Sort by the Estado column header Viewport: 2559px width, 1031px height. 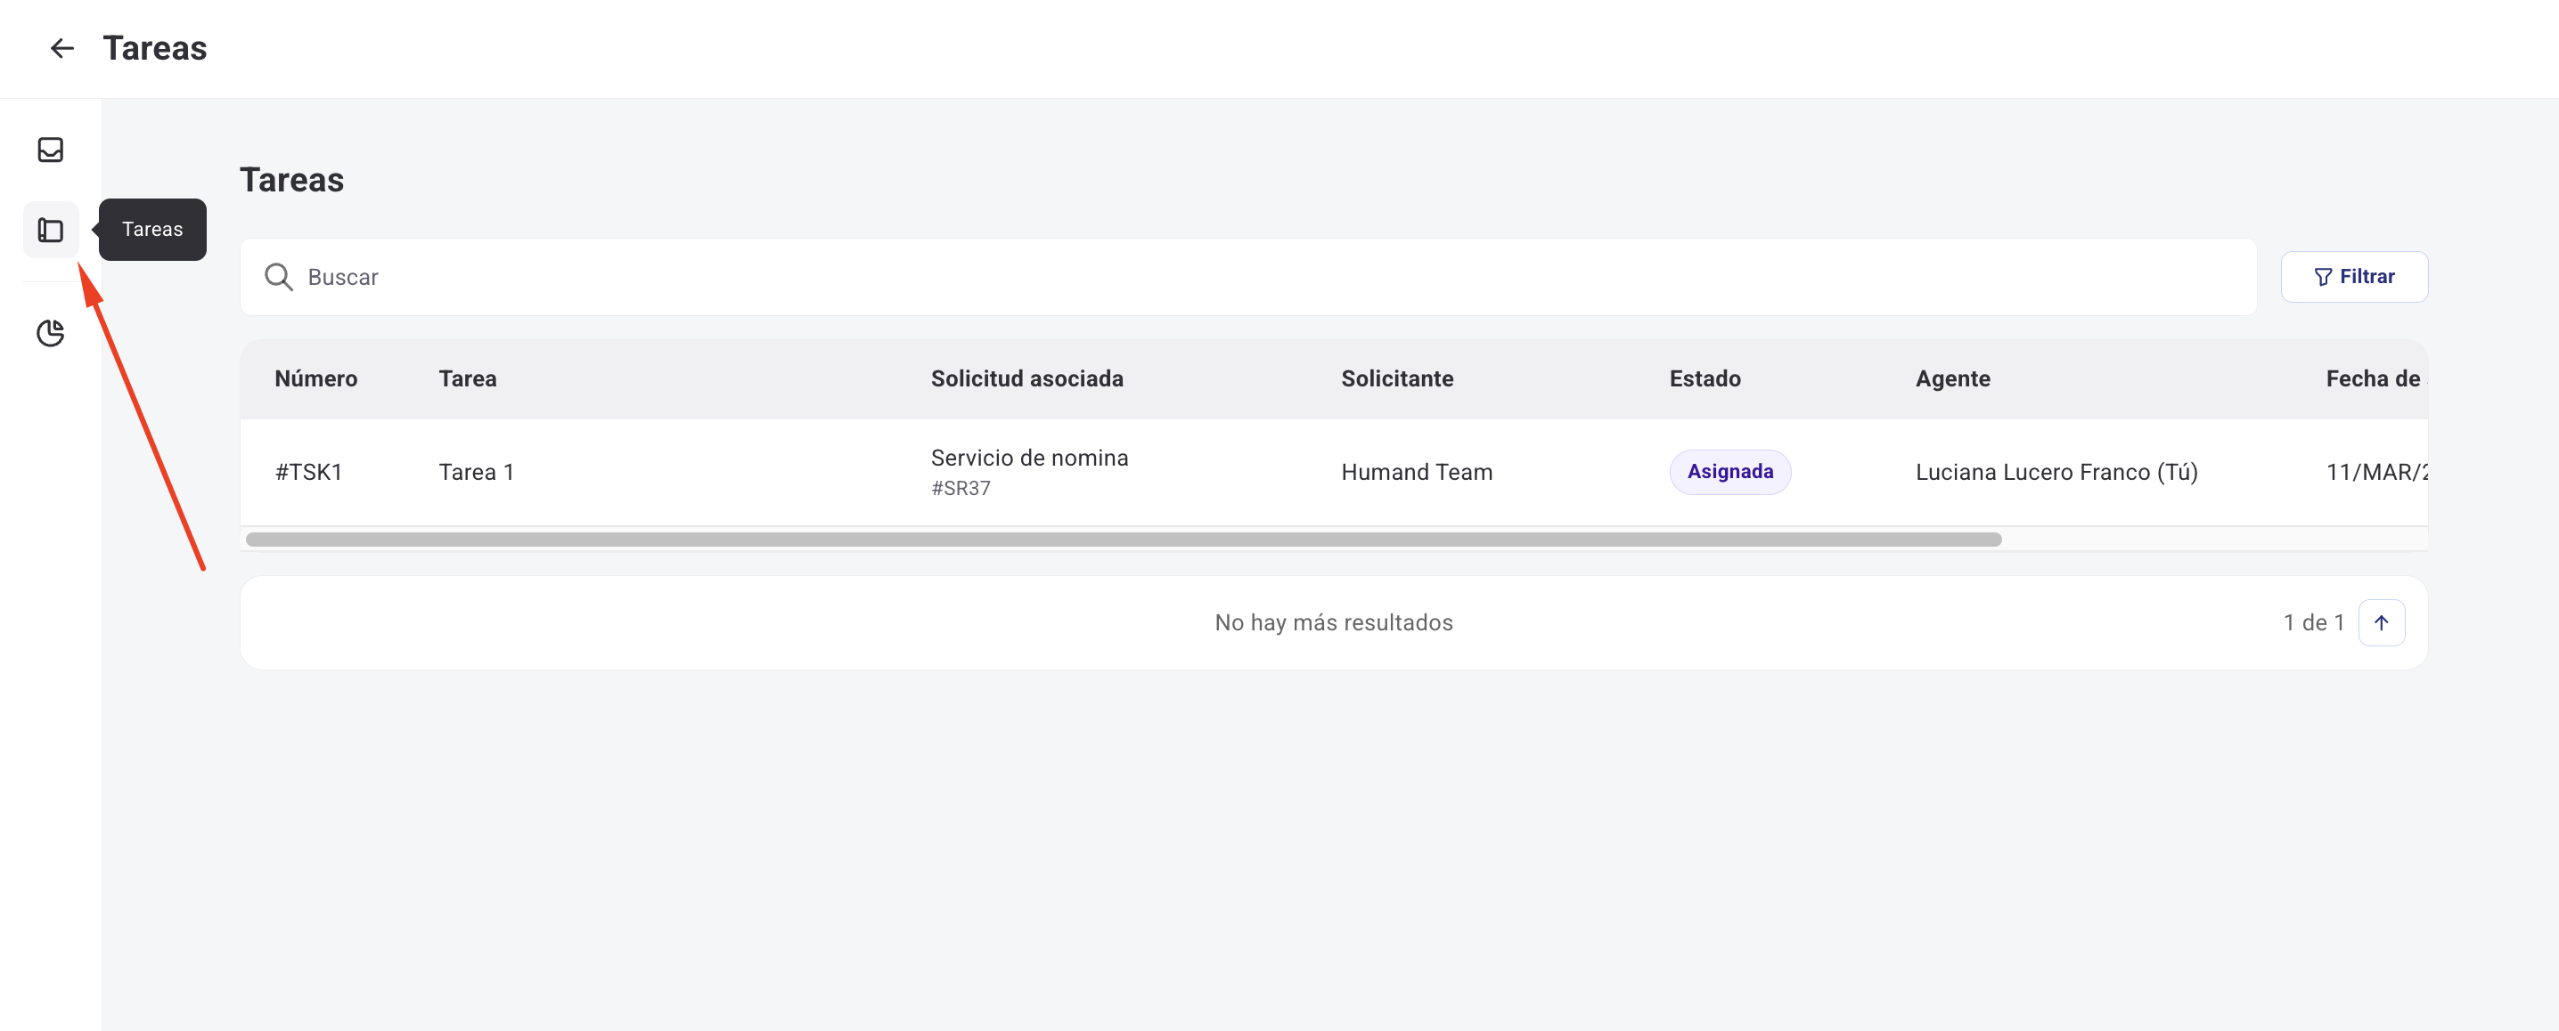[x=1705, y=378]
